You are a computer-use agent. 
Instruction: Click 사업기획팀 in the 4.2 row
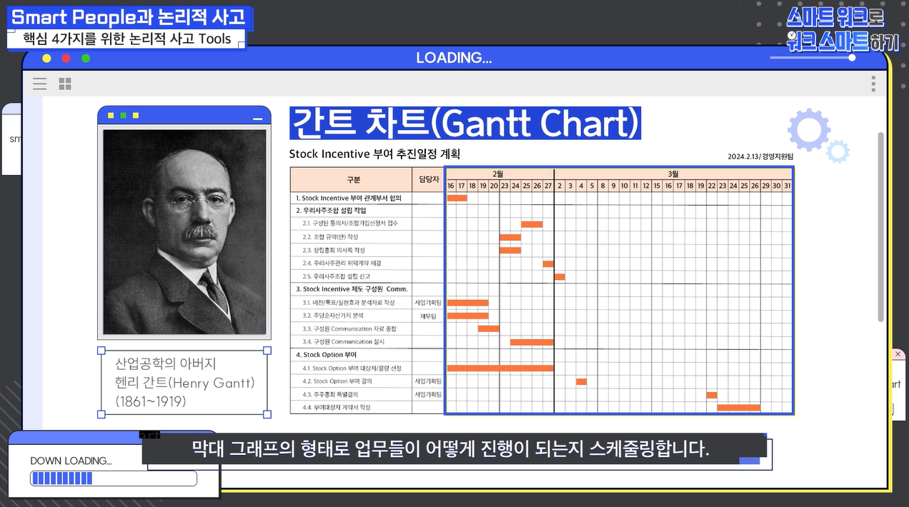[428, 381]
